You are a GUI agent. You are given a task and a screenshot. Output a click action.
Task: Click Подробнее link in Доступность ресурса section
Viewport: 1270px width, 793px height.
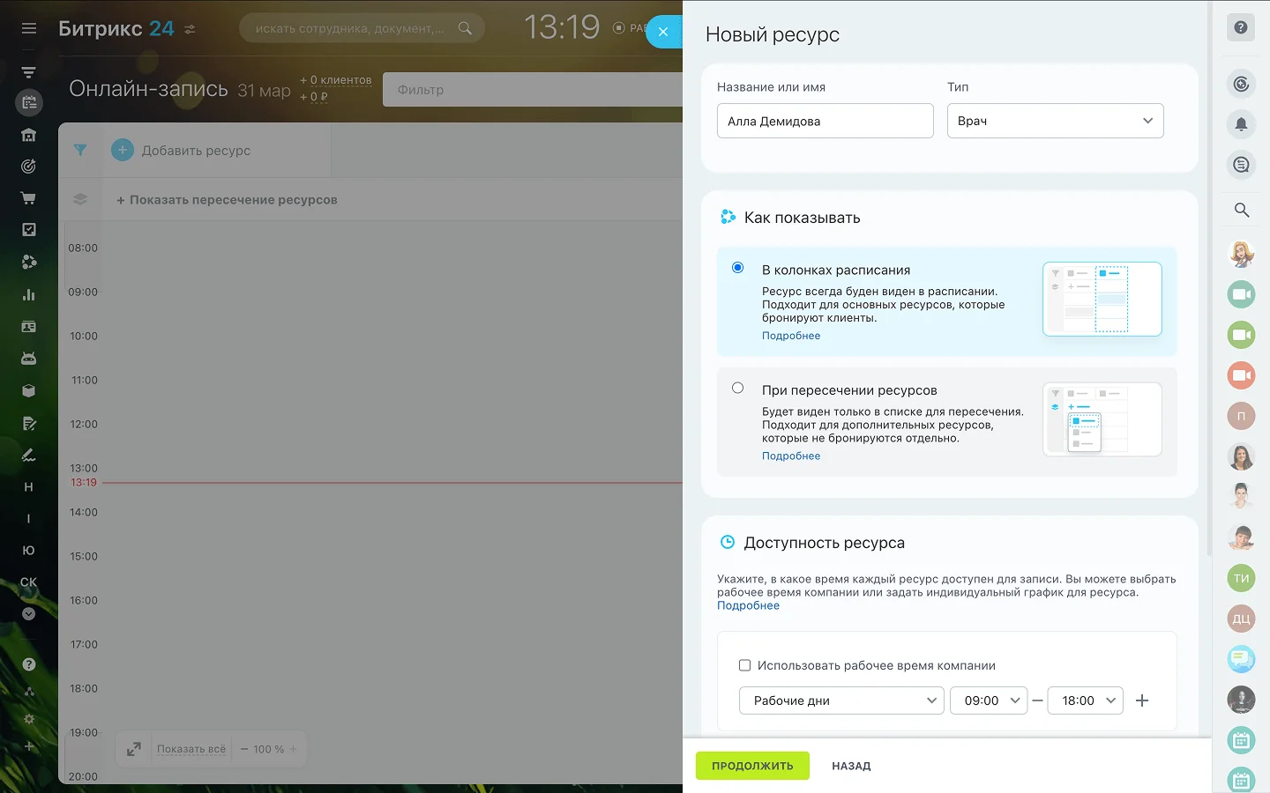748,605
